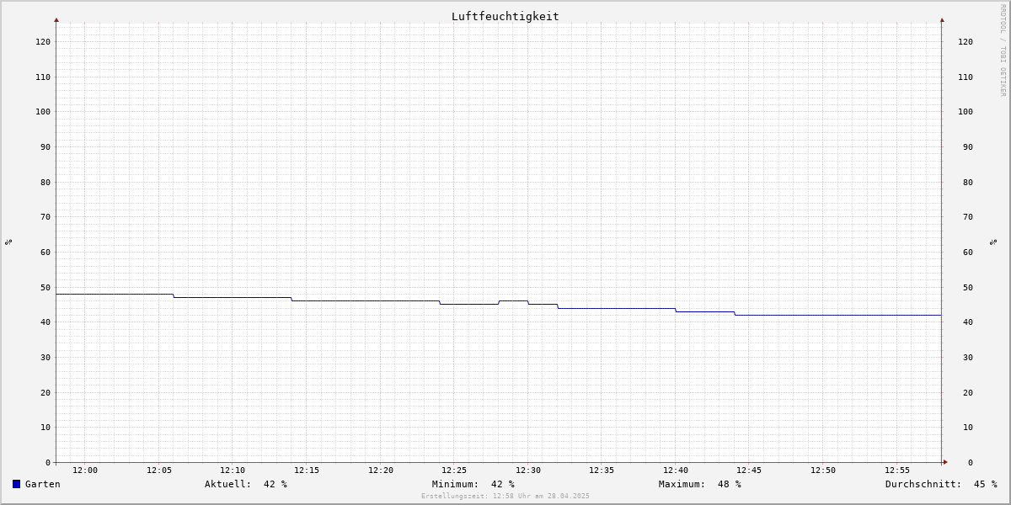The image size is (1011, 505).
Task: Click the 30 label on the right axis
Action: pyautogui.click(x=968, y=357)
